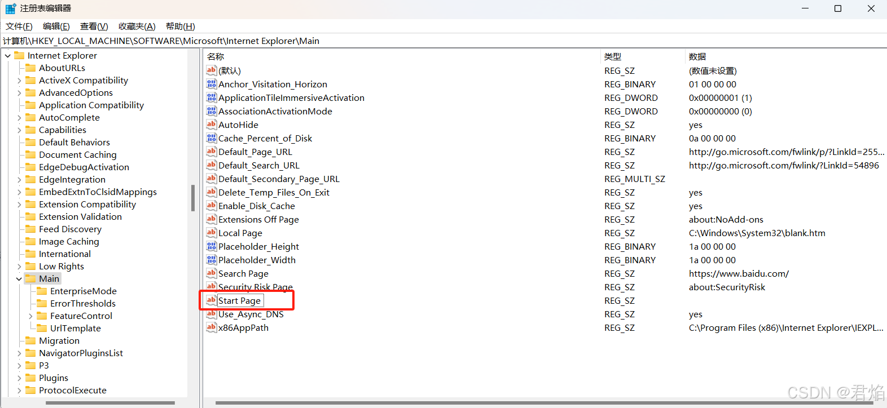Expand the Low Rights key

(x=19, y=267)
